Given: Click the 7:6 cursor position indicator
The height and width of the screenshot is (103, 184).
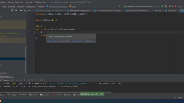Looking at the screenshot, I should pos(175,98).
